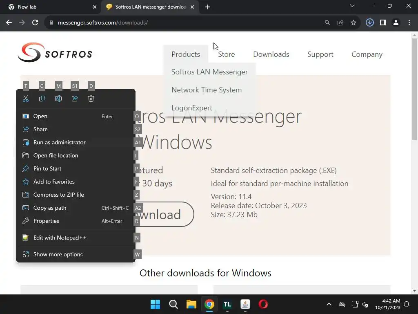This screenshot has width=418, height=314.
Task: Open Properties from context menu
Action: click(x=76, y=221)
